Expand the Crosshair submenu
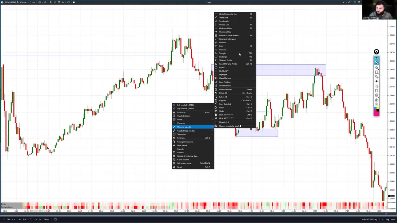Screen dimensions: 397x223 pos(193,123)
